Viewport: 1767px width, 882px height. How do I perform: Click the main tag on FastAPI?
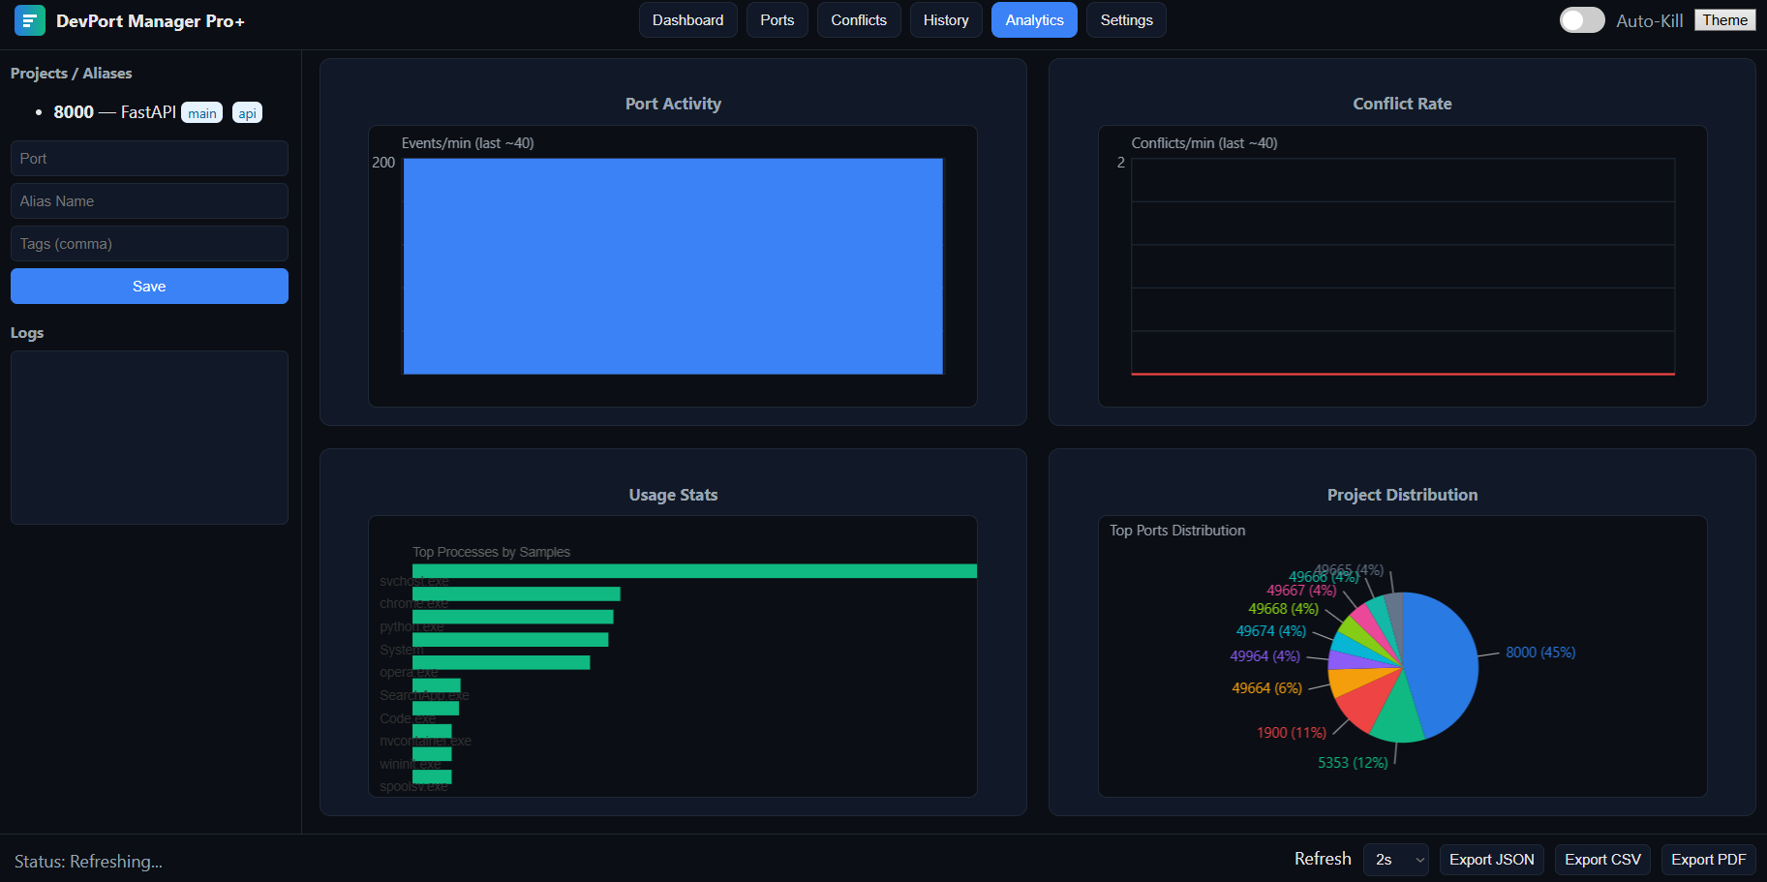pyautogui.click(x=202, y=113)
